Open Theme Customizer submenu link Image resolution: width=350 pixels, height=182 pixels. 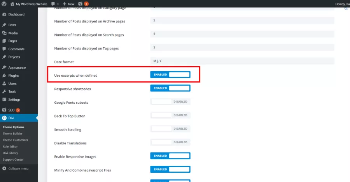16,140
